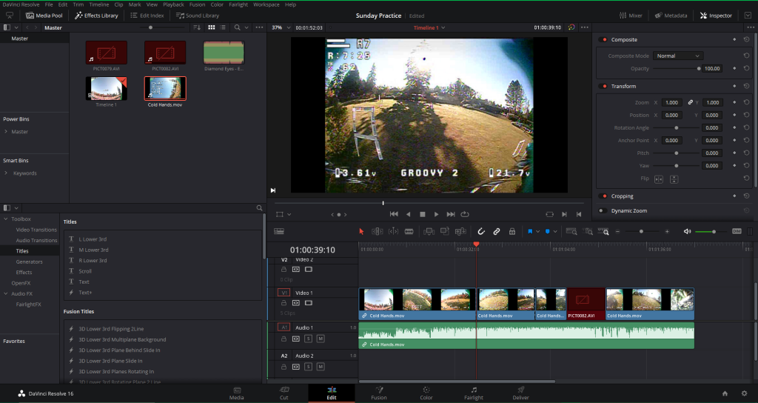
Task: Activate the Dynamic Trim Mode tool
Action: pos(393,232)
